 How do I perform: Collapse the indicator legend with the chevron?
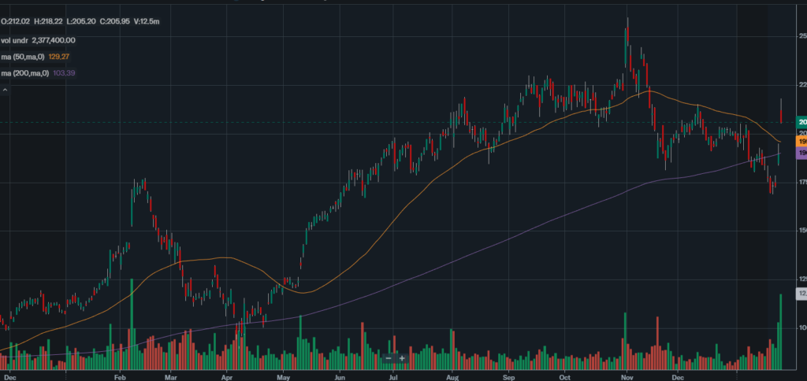tap(6, 90)
